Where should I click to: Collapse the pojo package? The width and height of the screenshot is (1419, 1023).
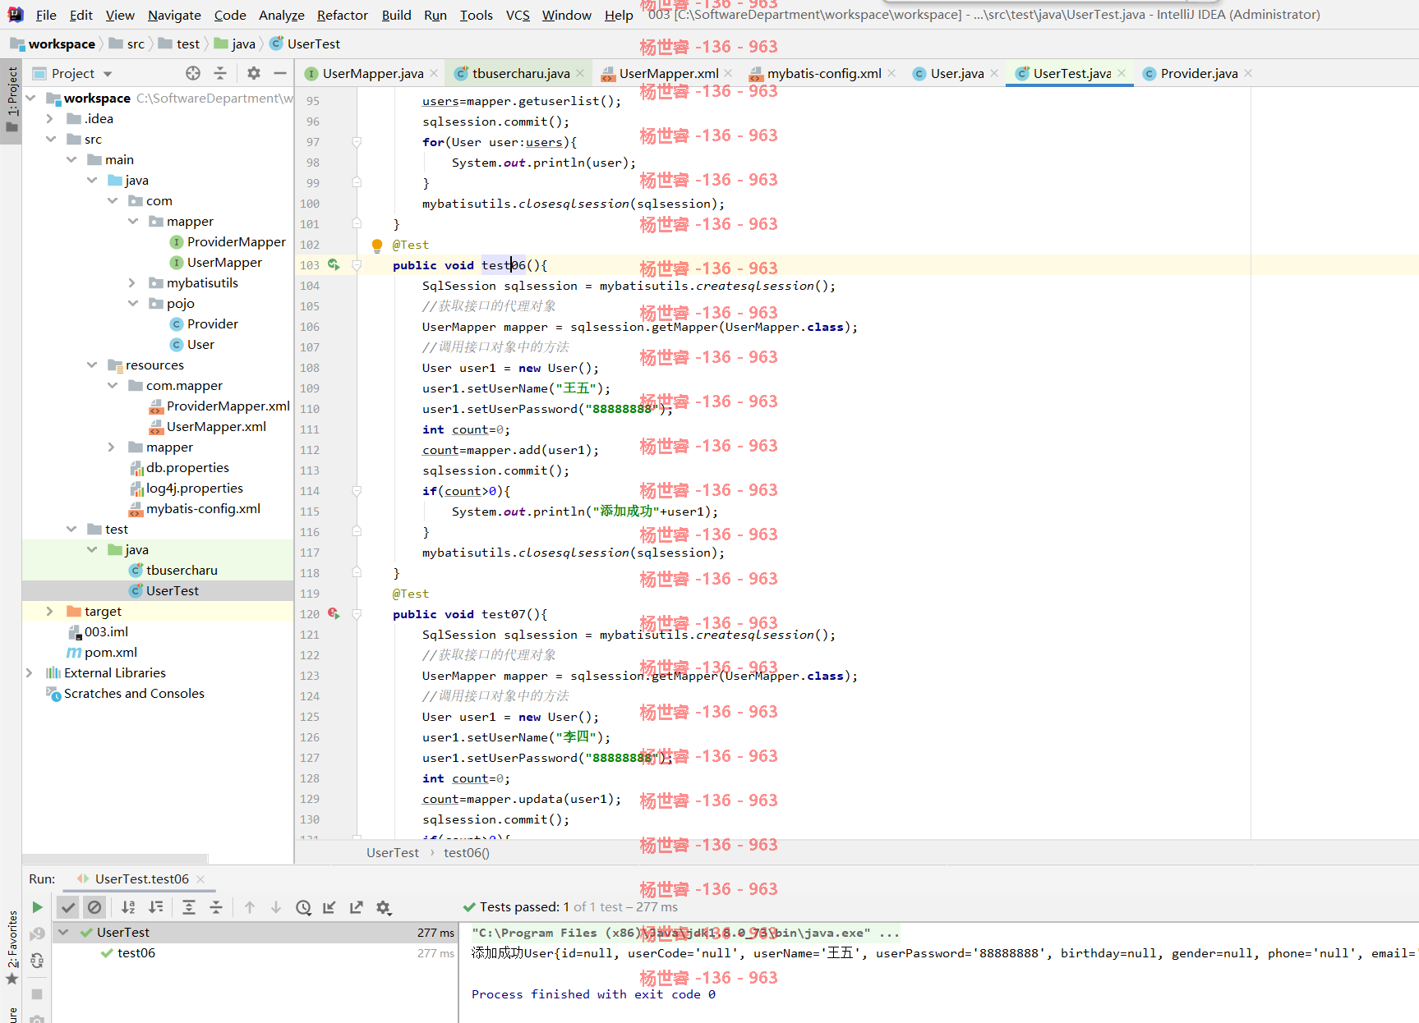tap(132, 303)
